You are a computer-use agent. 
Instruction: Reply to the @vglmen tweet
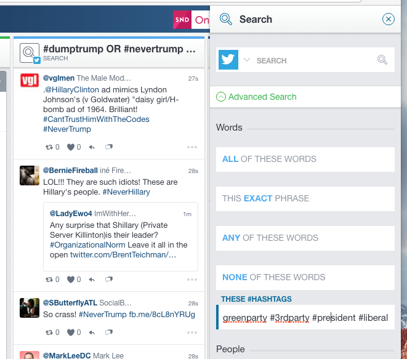point(92,147)
